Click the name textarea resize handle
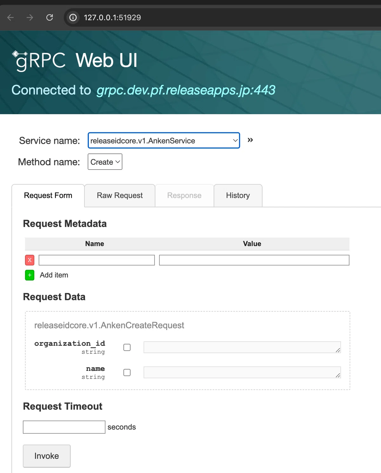381x473 pixels. pos(338,375)
